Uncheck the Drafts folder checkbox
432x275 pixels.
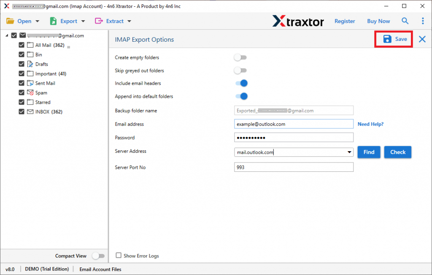click(22, 64)
